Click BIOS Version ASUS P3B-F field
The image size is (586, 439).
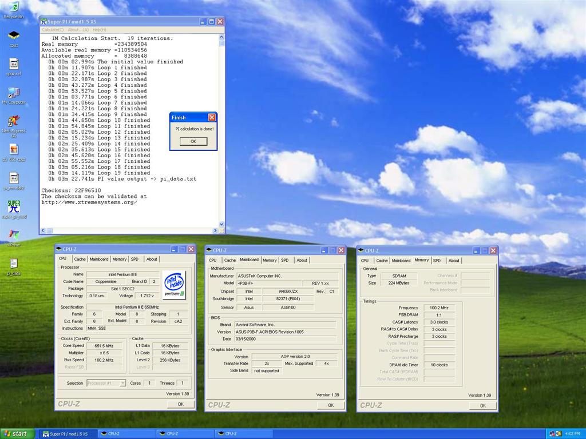point(285,332)
